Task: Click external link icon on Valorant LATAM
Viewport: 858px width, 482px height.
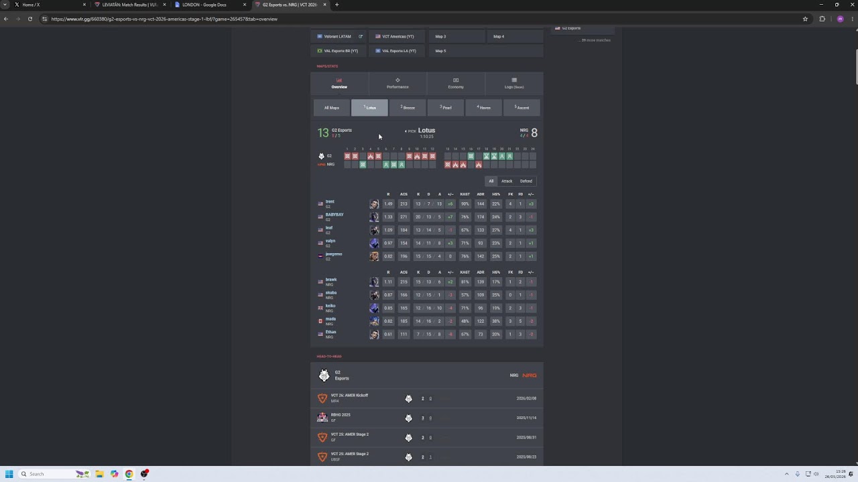Action: [x=361, y=37]
